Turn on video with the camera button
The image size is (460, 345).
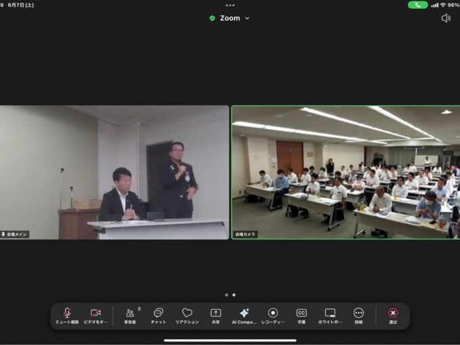click(95, 315)
